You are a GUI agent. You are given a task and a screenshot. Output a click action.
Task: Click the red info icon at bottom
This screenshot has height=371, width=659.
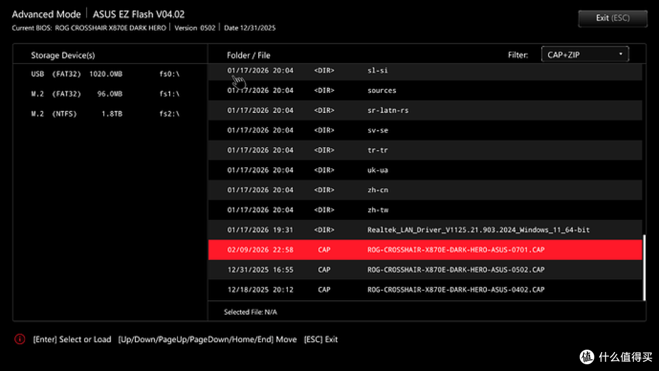tap(20, 339)
